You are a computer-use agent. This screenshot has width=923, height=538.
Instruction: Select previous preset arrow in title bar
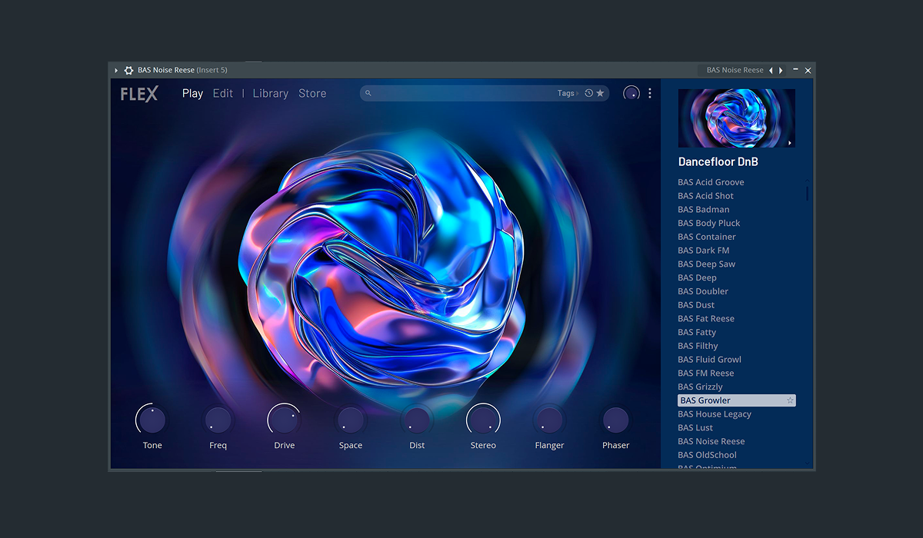pyautogui.click(x=771, y=70)
